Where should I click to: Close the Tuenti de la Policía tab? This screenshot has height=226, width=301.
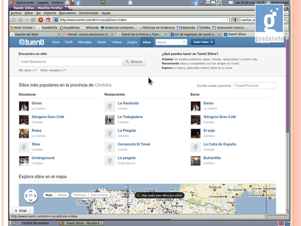tap(166, 35)
